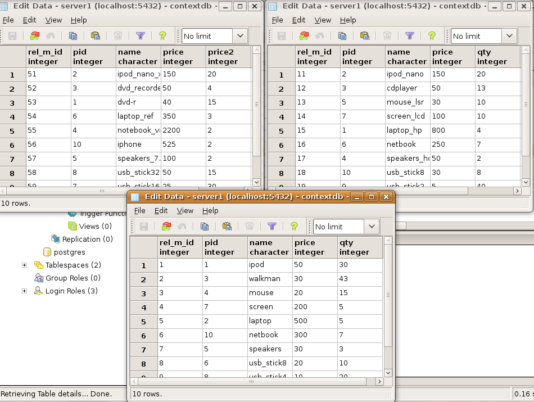Click Copy icon in front window toolbar
Viewport: 534px width, 402px height.
click(x=205, y=227)
